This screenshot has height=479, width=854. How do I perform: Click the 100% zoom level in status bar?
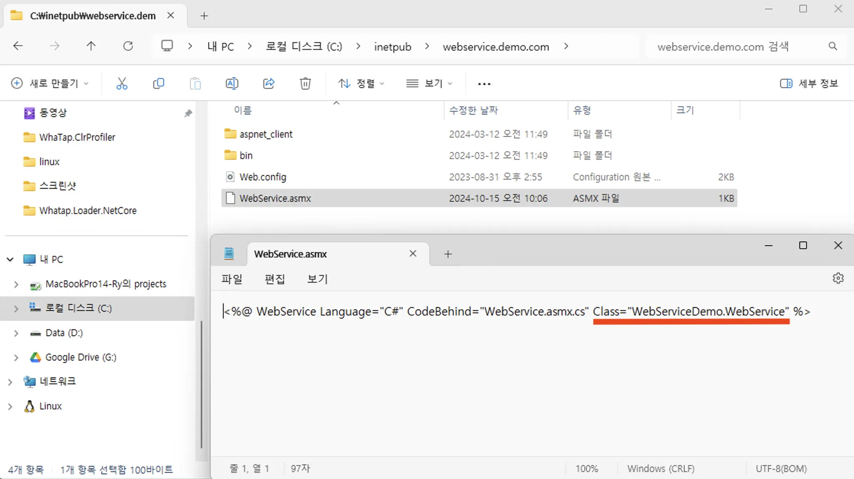(587, 469)
